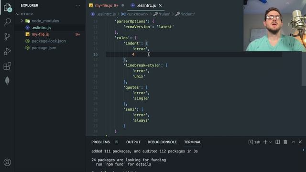Viewport: 306px width, 172px height.
Task: Click 'linebreak-style' key in the editor
Action: pyautogui.click(x=142, y=65)
